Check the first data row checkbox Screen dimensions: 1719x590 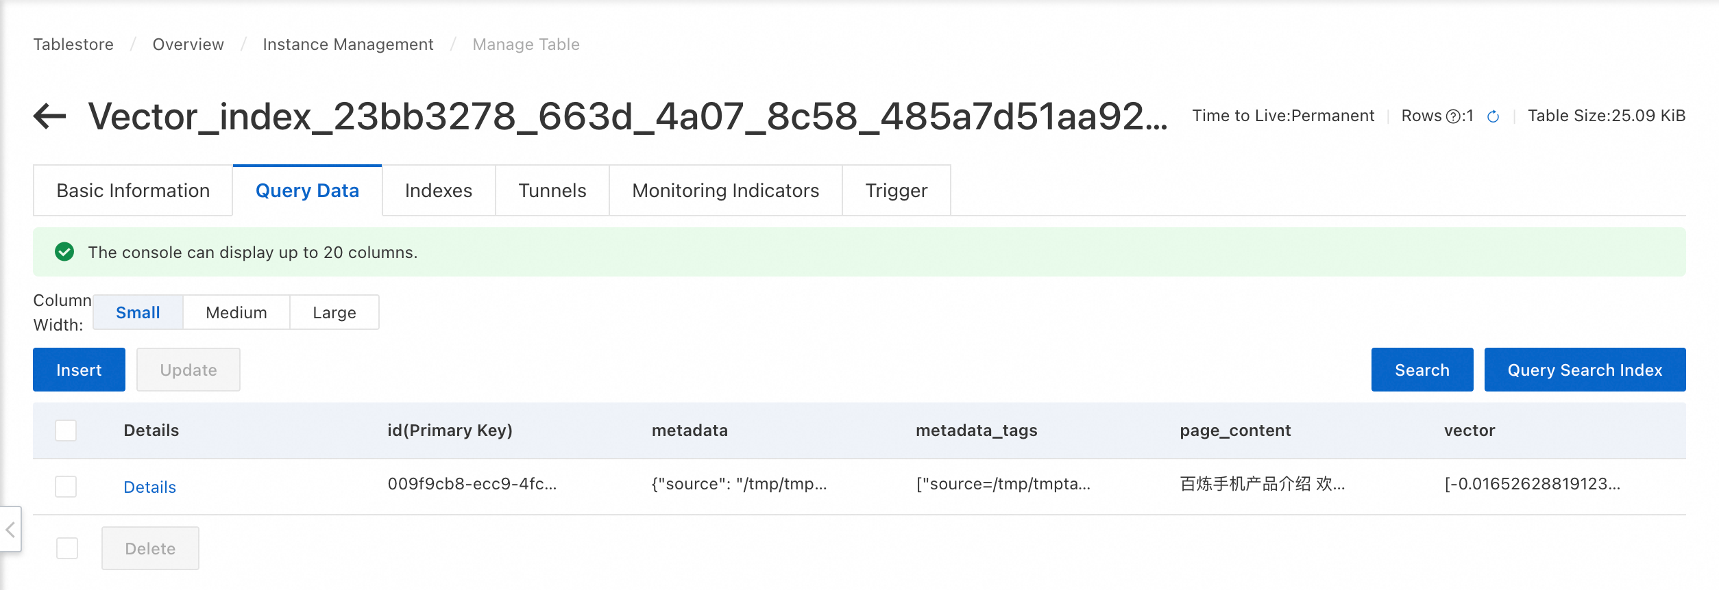66,487
